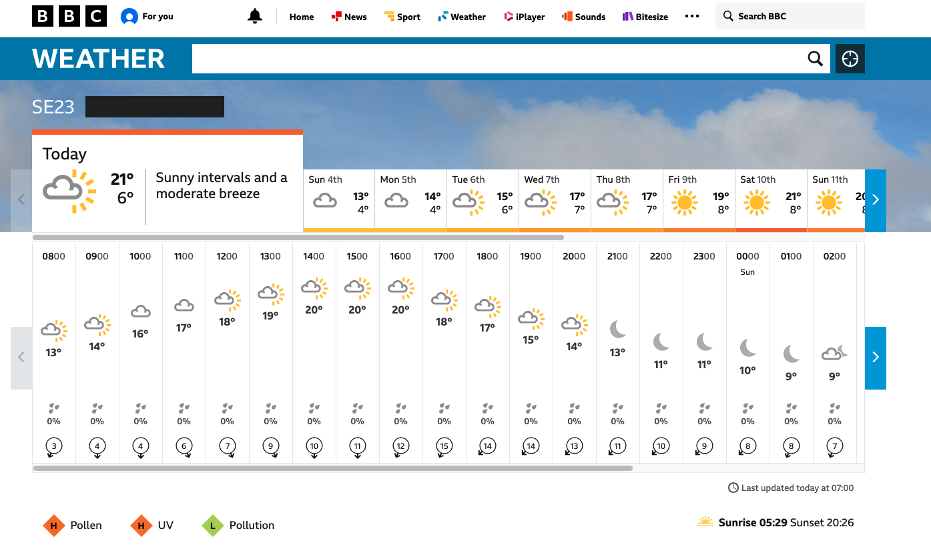The image size is (931, 549).
Task: Select the Sun 4th forecast tab
Action: pos(338,200)
